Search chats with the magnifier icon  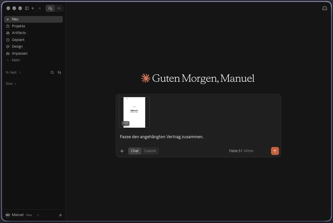pos(52,72)
